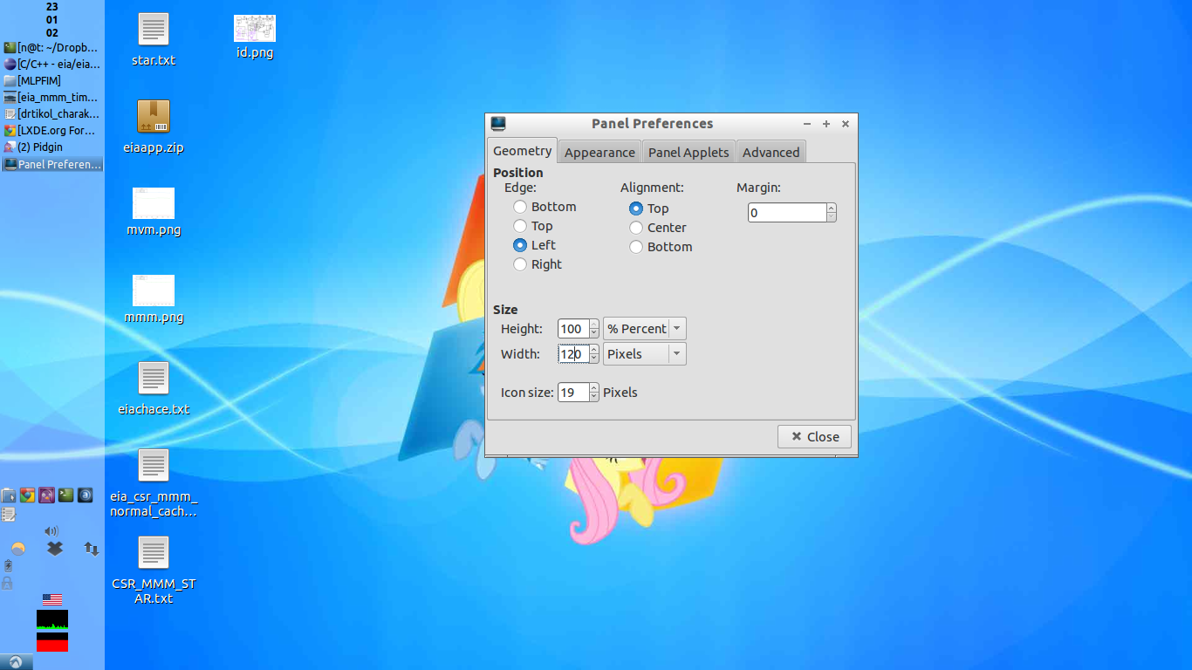Image resolution: width=1192 pixels, height=670 pixels.
Task: Click the battery charging tray icon
Action: [x=8, y=566]
